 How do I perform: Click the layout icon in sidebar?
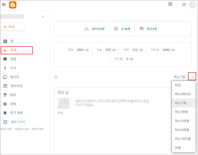(x=5, y=86)
